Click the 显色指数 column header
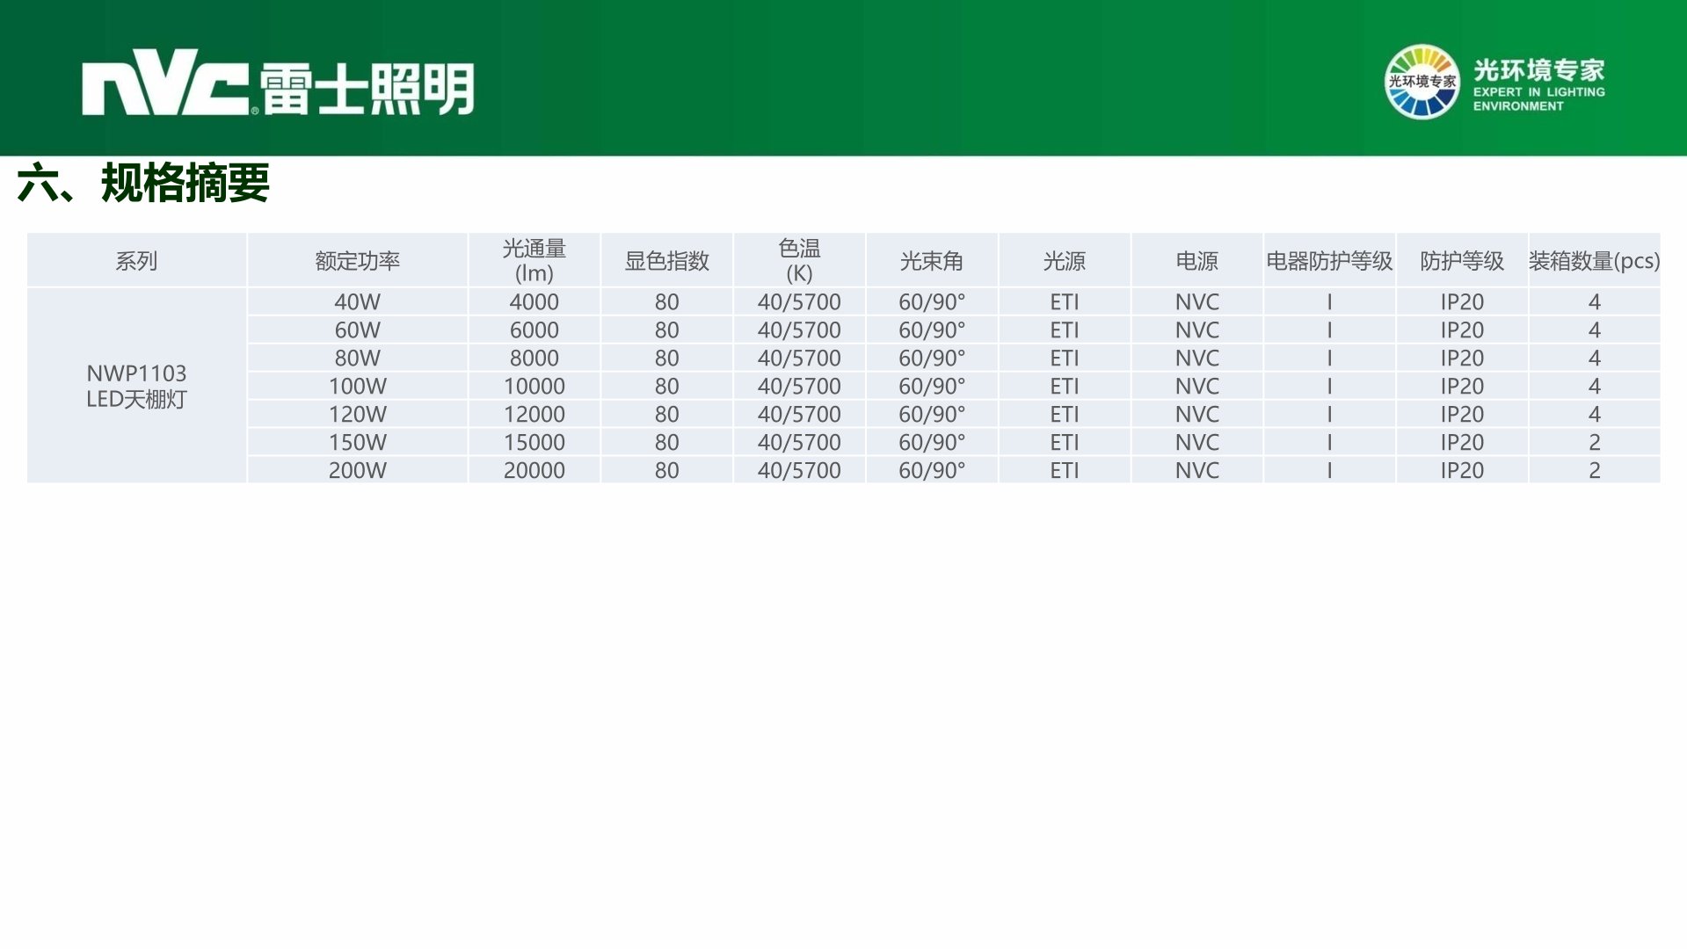1687x949 pixels. [x=666, y=261]
